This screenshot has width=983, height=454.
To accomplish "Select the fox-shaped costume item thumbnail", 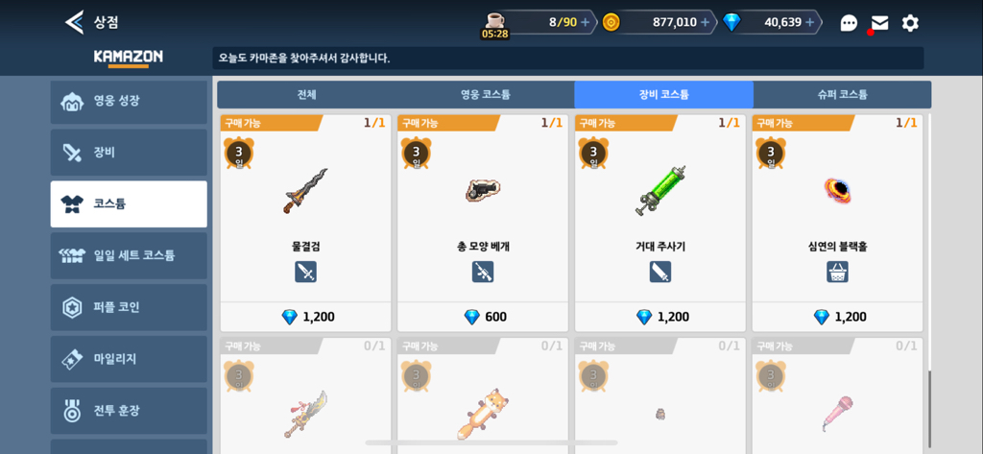I will [x=483, y=414].
